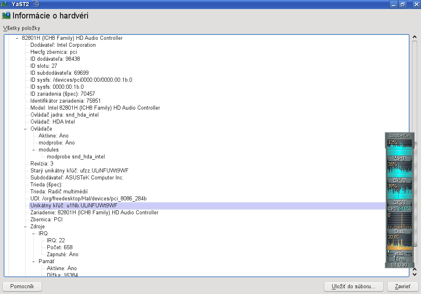
Task: Select row ID sysfs: /devices/pci0000:00/0000:00:1b.0
Action: click(81, 80)
